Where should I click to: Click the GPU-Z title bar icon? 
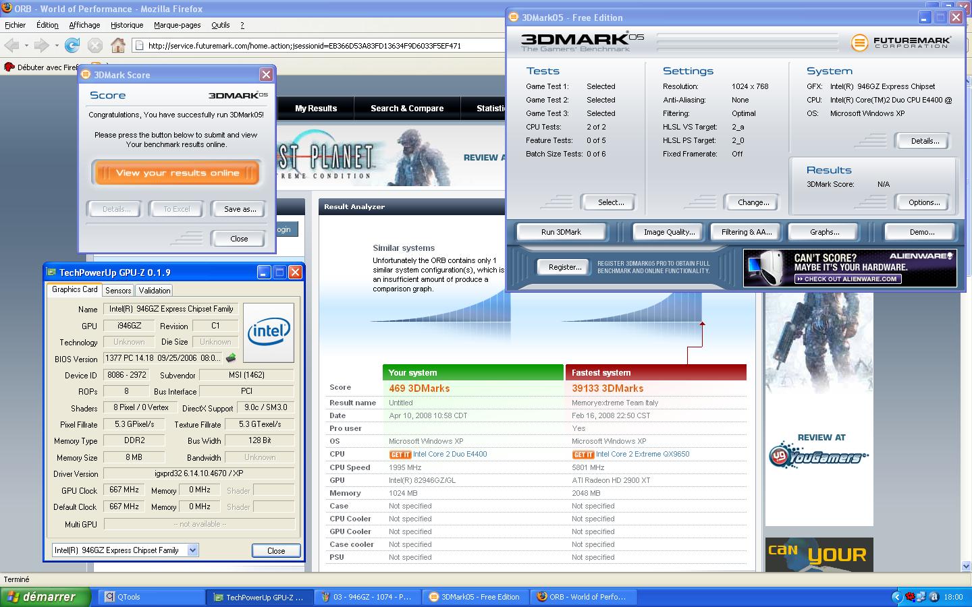pyautogui.click(x=51, y=272)
